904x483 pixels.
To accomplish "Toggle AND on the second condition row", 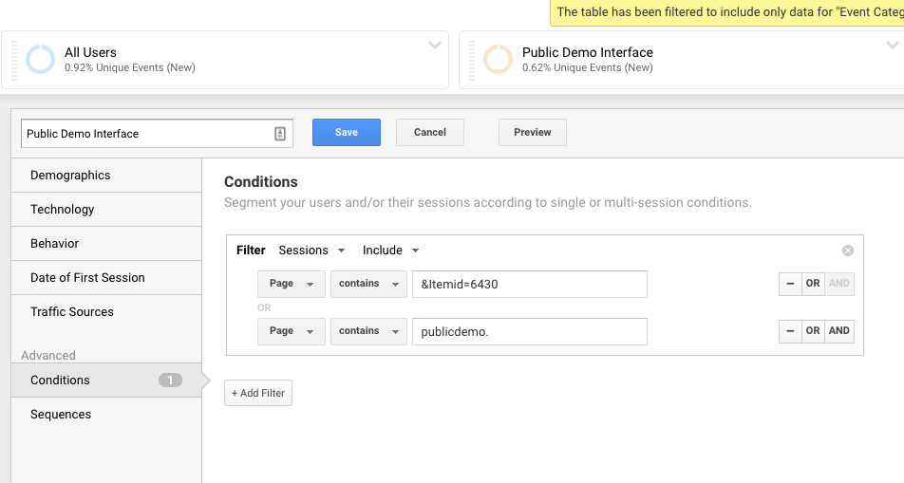I will coord(839,331).
